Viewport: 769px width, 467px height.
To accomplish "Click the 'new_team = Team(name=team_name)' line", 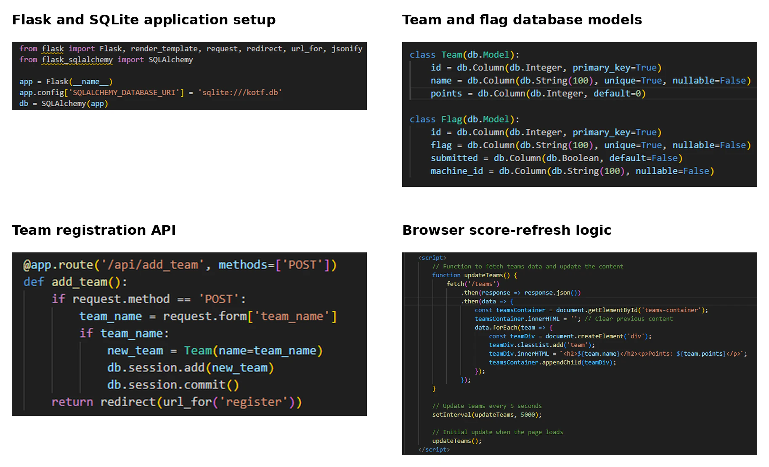I will pos(215,351).
